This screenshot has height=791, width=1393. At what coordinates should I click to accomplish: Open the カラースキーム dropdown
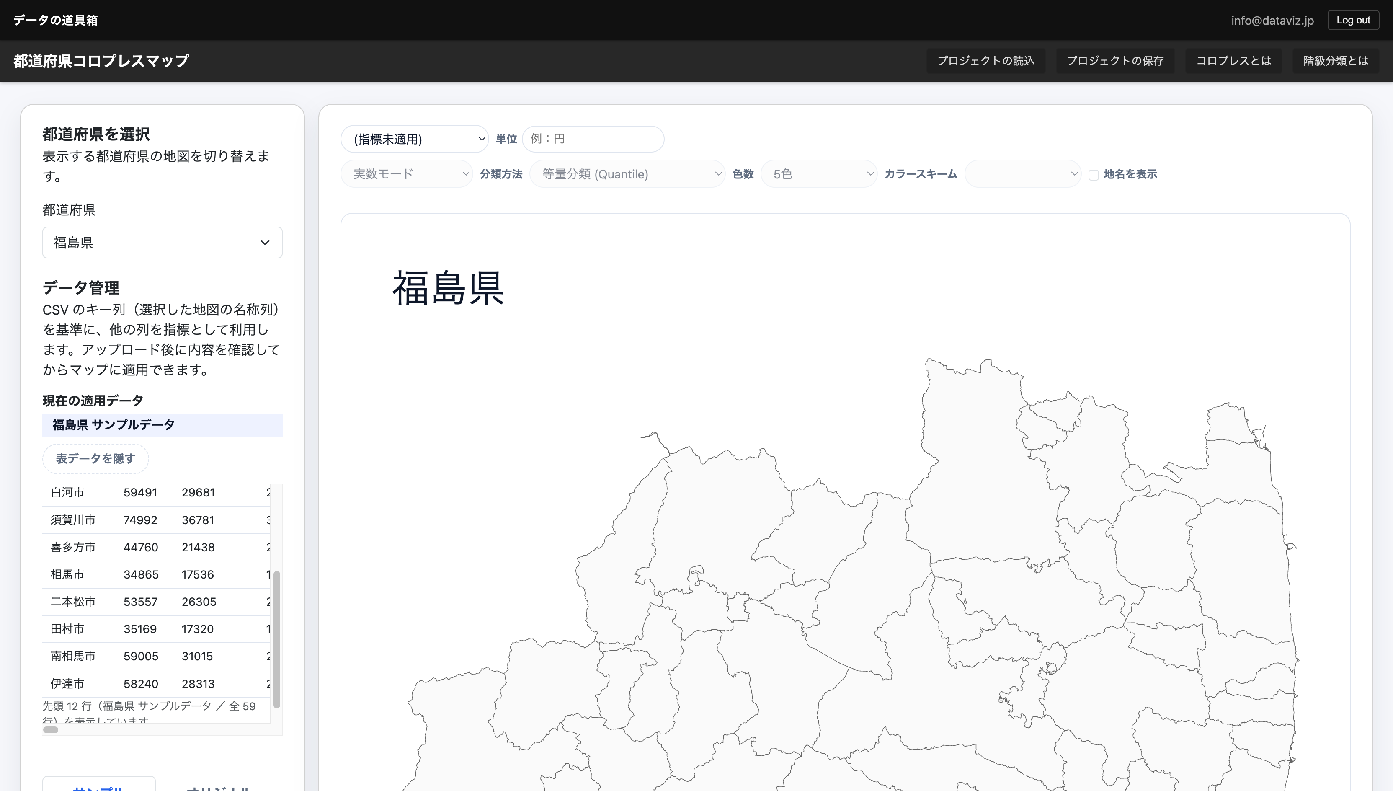[x=1023, y=173]
